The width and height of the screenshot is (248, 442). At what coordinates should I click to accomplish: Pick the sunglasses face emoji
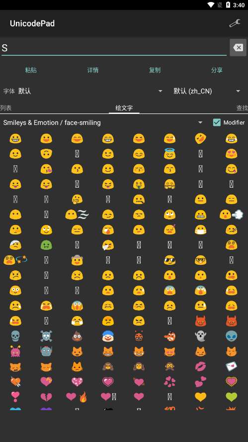(169, 260)
